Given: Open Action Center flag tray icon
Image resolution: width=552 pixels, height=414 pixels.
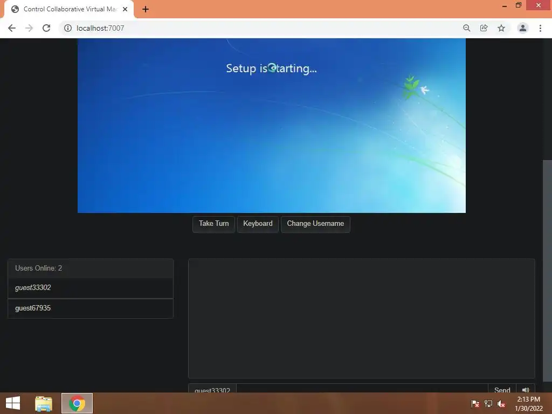Looking at the screenshot, I should tap(475, 404).
